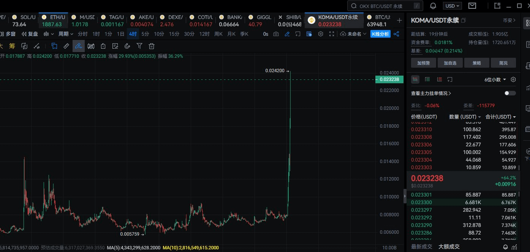530x252 pixels.
Task: Click the 资金费率 funding rate label
Action: coord(421,42)
